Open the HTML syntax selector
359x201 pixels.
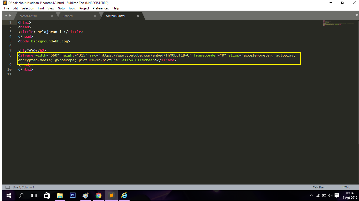[x=346, y=187]
